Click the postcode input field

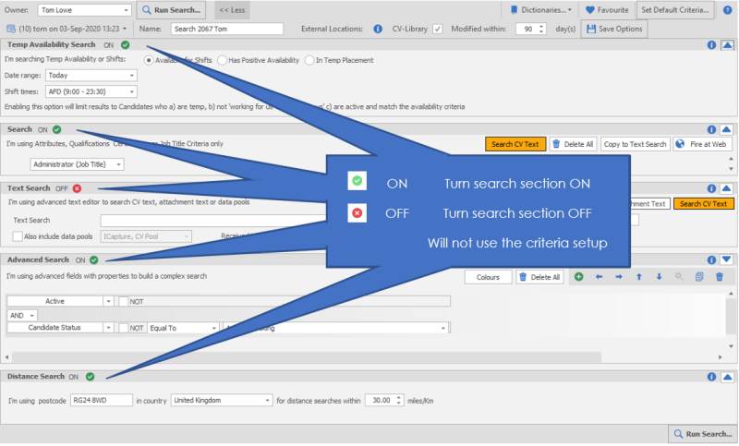click(100, 401)
